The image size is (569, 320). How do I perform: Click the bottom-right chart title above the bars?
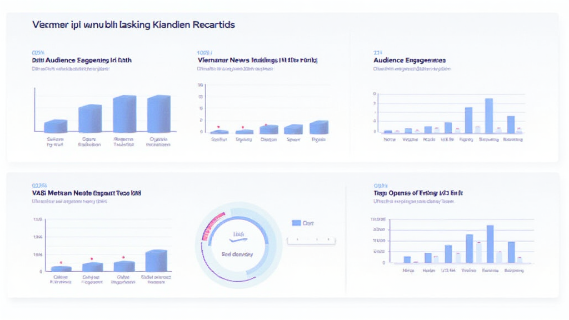click(418, 193)
